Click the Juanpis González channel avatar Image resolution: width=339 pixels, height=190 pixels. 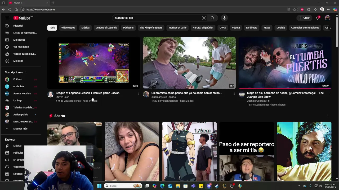pyautogui.click(x=242, y=94)
